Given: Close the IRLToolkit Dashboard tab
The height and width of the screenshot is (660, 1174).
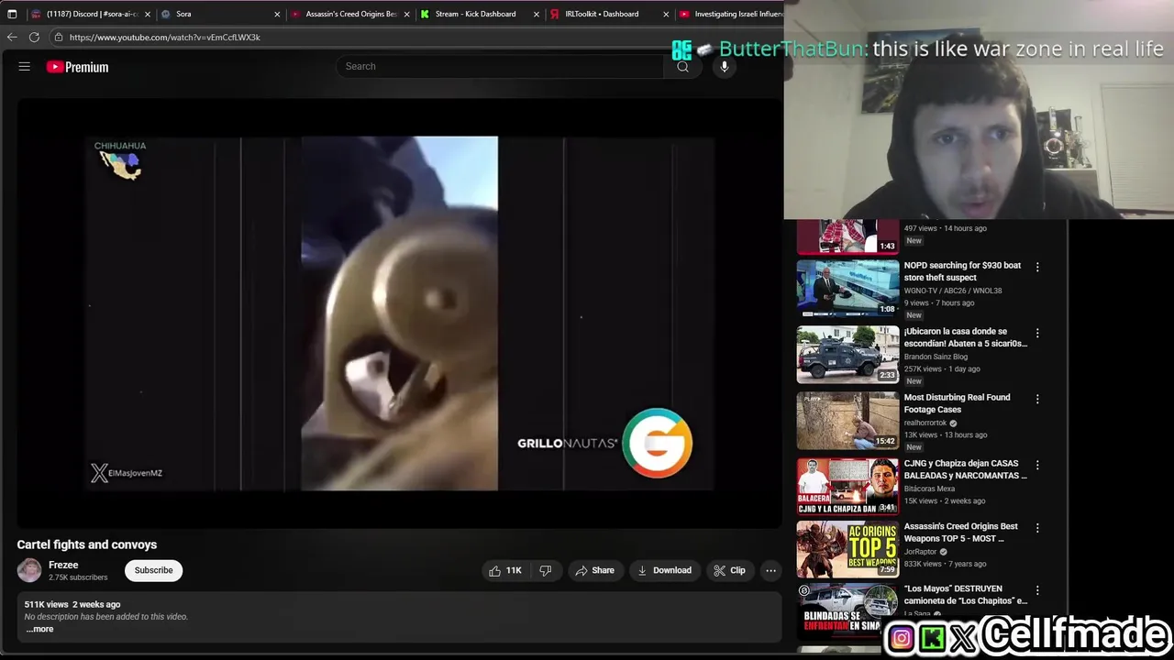Looking at the screenshot, I should click(666, 14).
